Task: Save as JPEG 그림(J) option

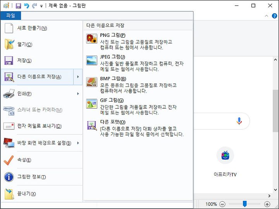Action: coord(138,63)
